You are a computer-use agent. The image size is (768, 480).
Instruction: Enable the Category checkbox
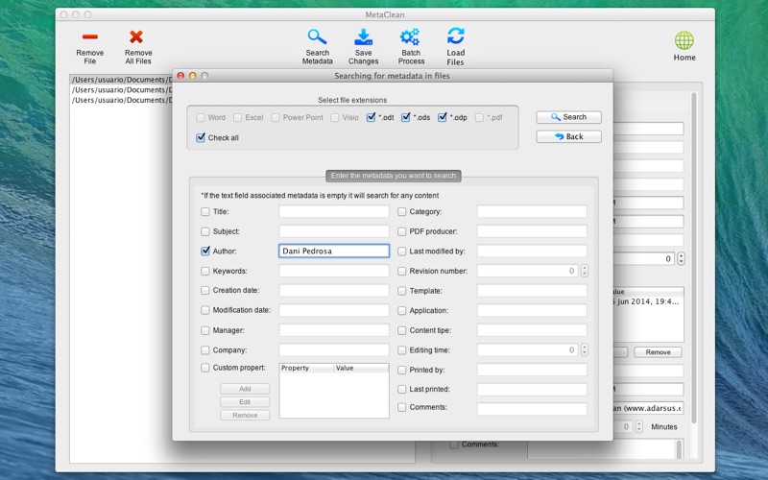click(401, 211)
